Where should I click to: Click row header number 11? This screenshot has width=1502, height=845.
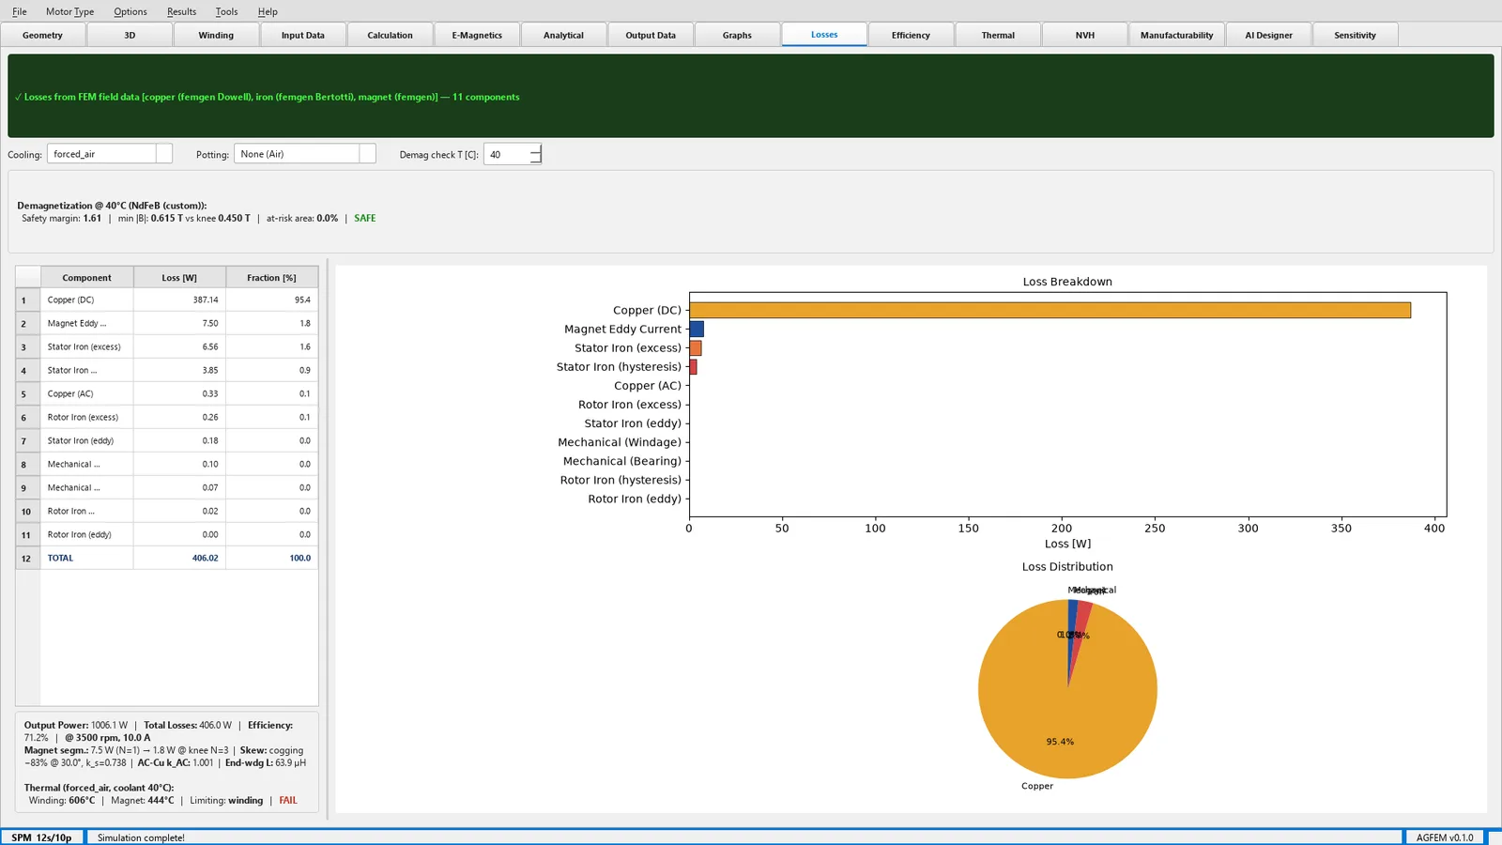pyautogui.click(x=27, y=534)
